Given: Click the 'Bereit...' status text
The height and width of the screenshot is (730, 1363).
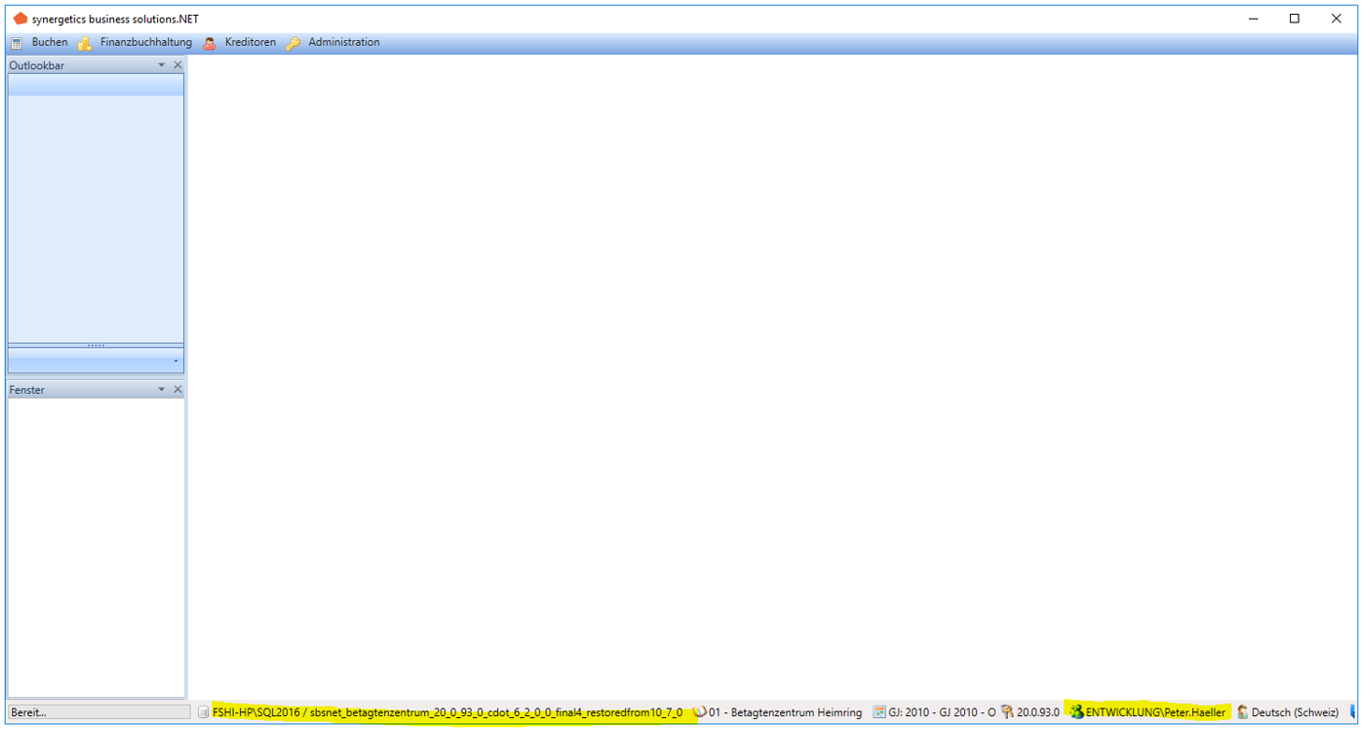Looking at the screenshot, I should (29, 712).
